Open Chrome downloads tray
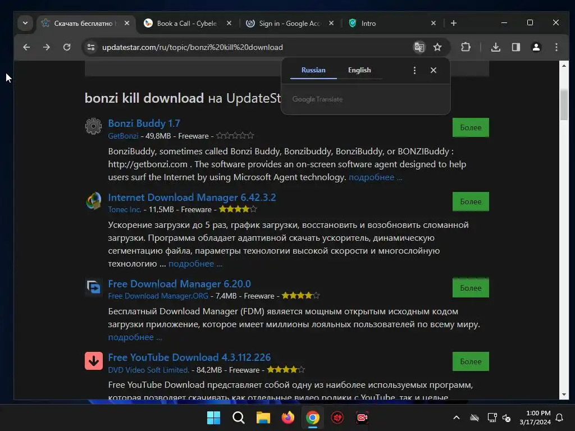This screenshot has height=431, width=575. tap(496, 47)
